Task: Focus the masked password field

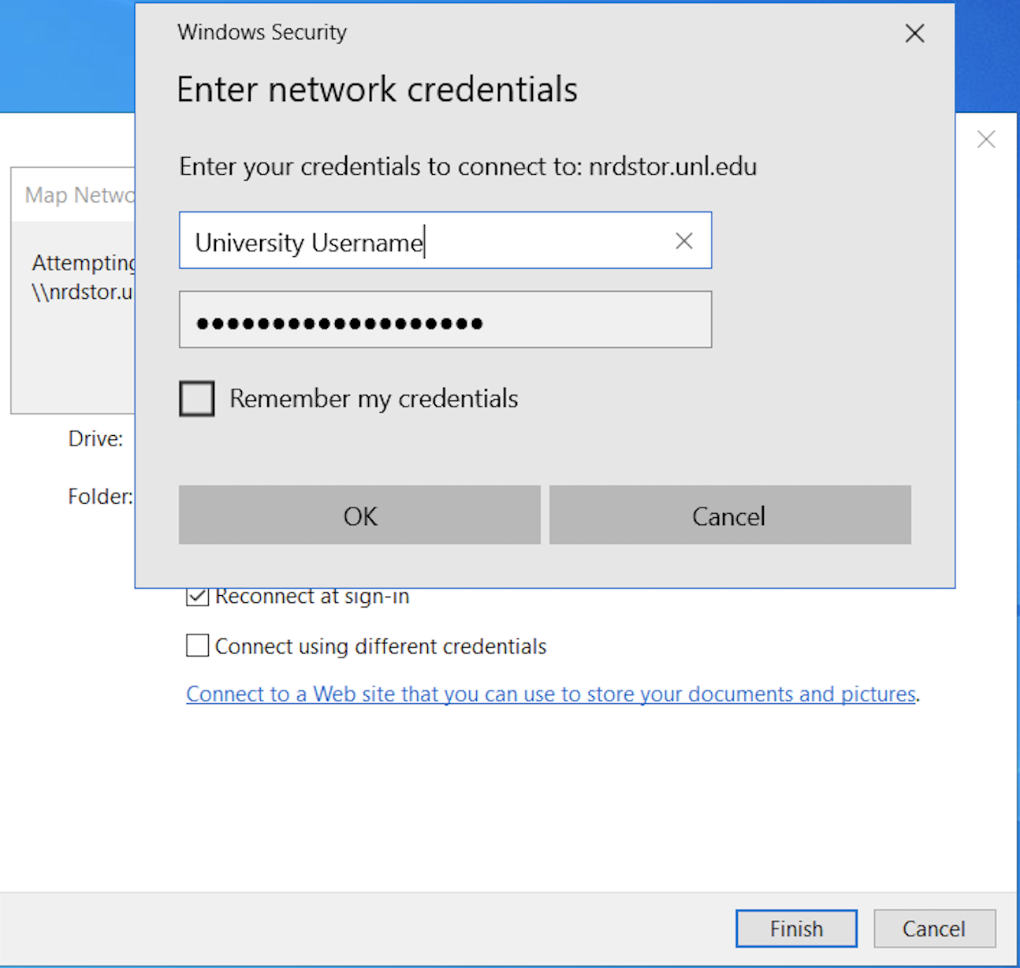Action: click(445, 320)
